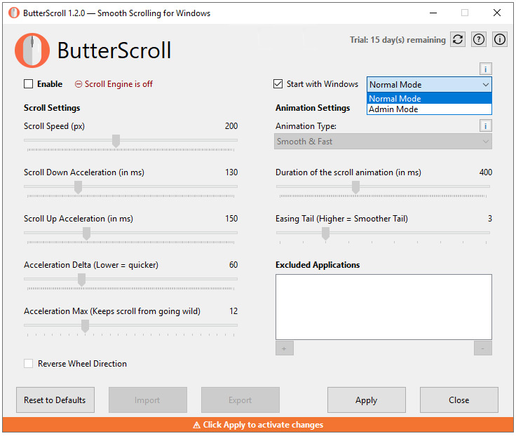Click the refresh trial status icon
Image resolution: width=516 pixels, height=436 pixels.
click(x=458, y=39)
